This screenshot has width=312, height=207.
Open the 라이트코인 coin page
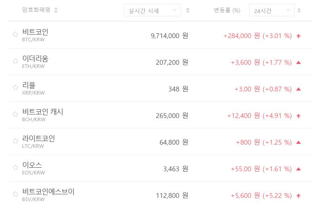point(39,139)
